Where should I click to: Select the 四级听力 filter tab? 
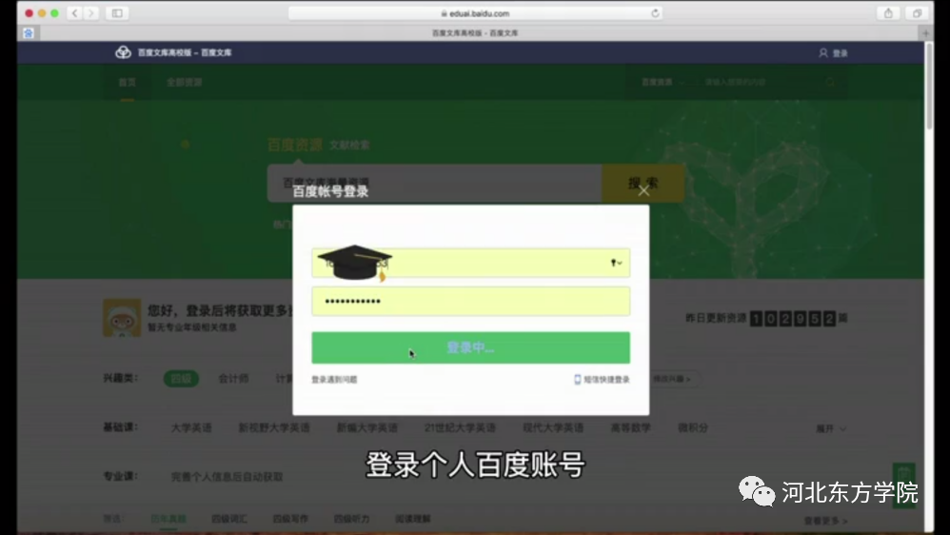click(x=351, y=519)
